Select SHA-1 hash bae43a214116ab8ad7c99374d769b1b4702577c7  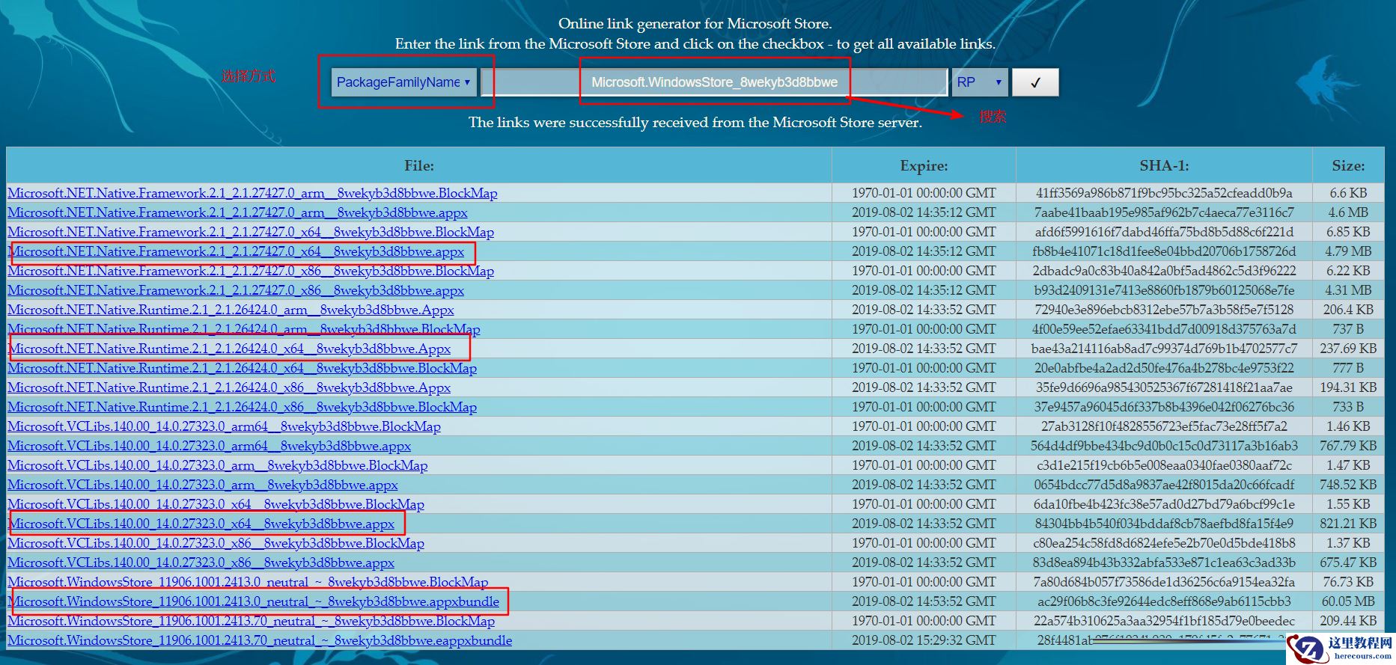pyautogui.click(x=1164, y=349)
